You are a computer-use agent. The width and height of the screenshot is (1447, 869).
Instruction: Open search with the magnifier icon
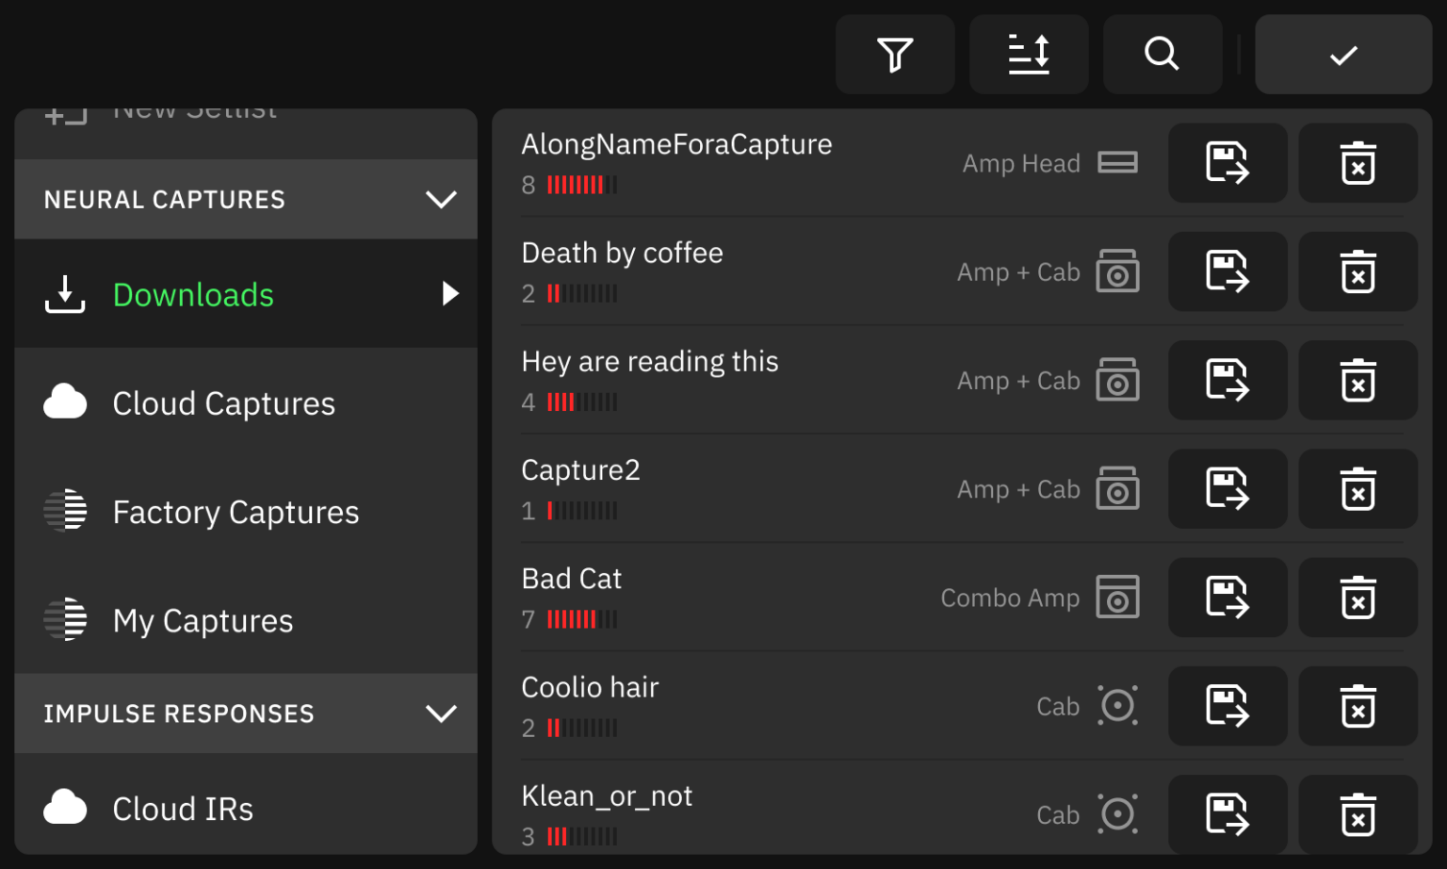(1162, 54)
